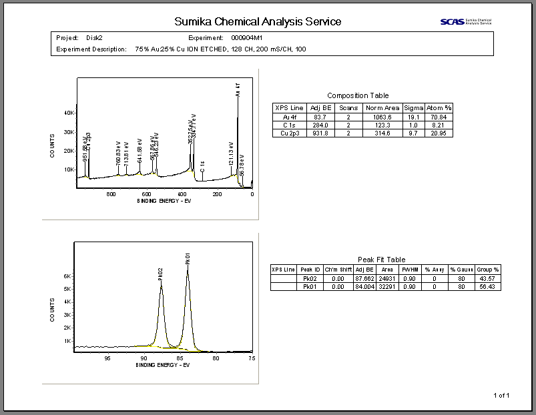
Task: Click the page indicator 1 of 1
Action: (501, 396)
